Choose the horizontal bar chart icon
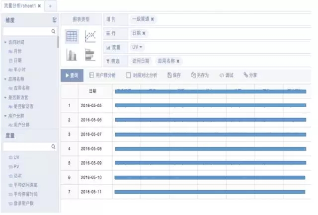The width and height of the screenshot is (318, 215). (90, 55)
